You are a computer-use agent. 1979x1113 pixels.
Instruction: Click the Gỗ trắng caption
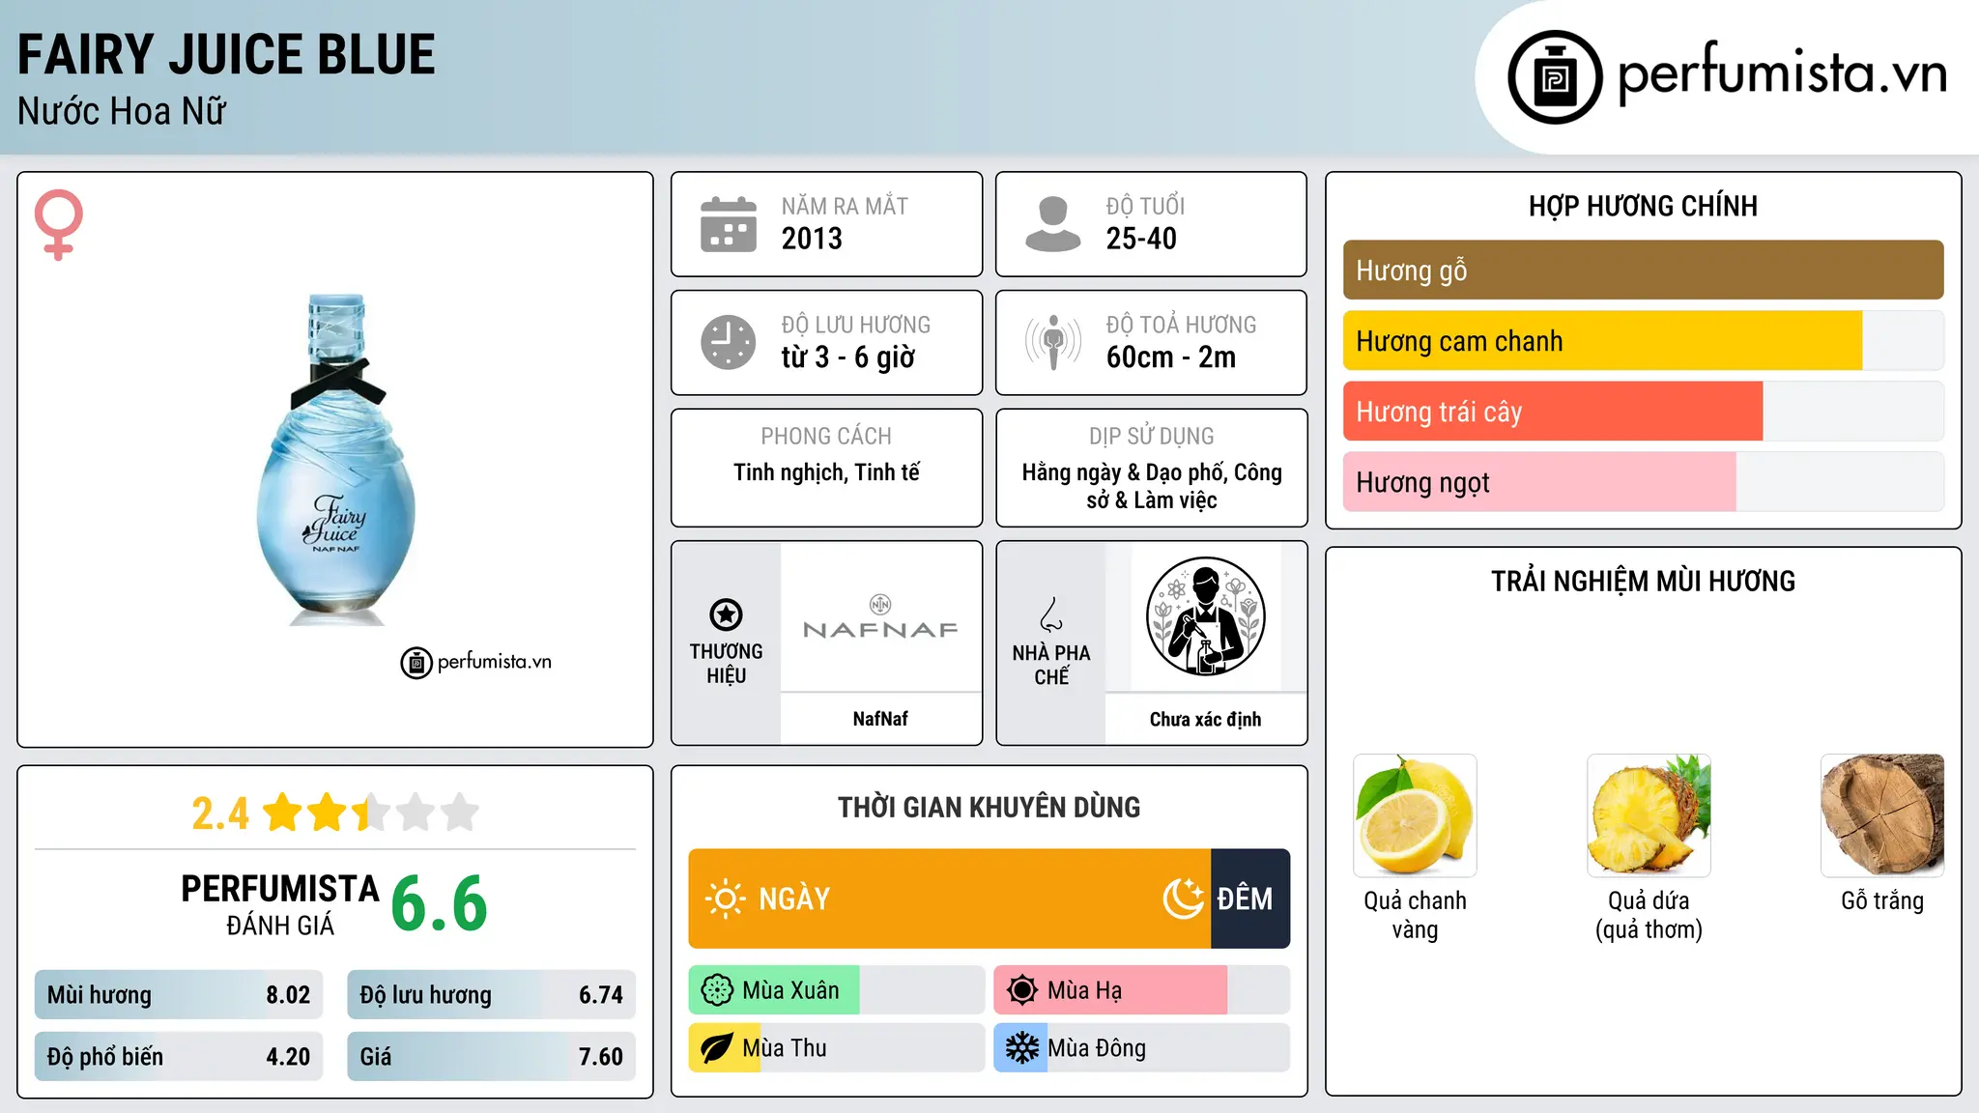pos(1882,901)
